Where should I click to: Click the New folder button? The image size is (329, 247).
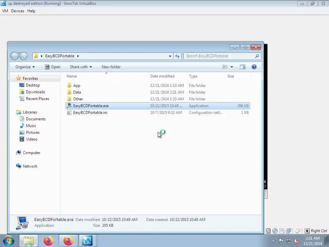point(111,67)
